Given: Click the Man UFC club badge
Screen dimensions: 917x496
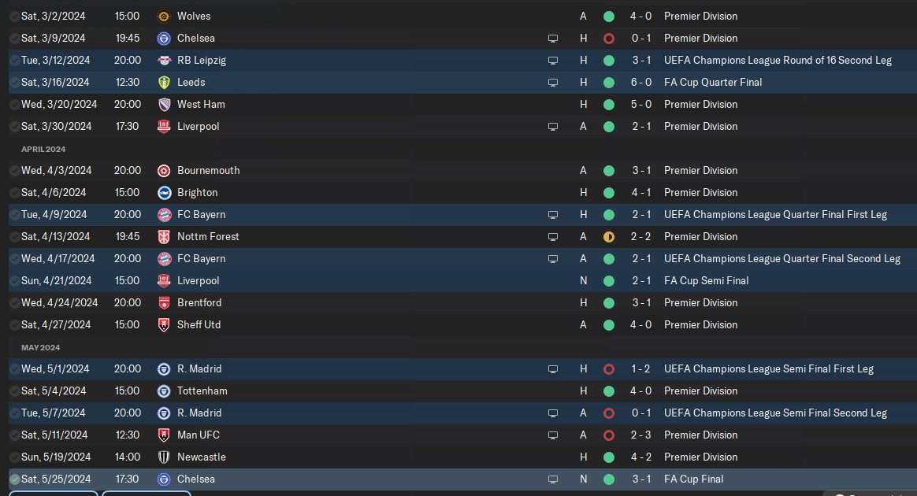Looking at the screenshot, I should click(x=164, y=435).
